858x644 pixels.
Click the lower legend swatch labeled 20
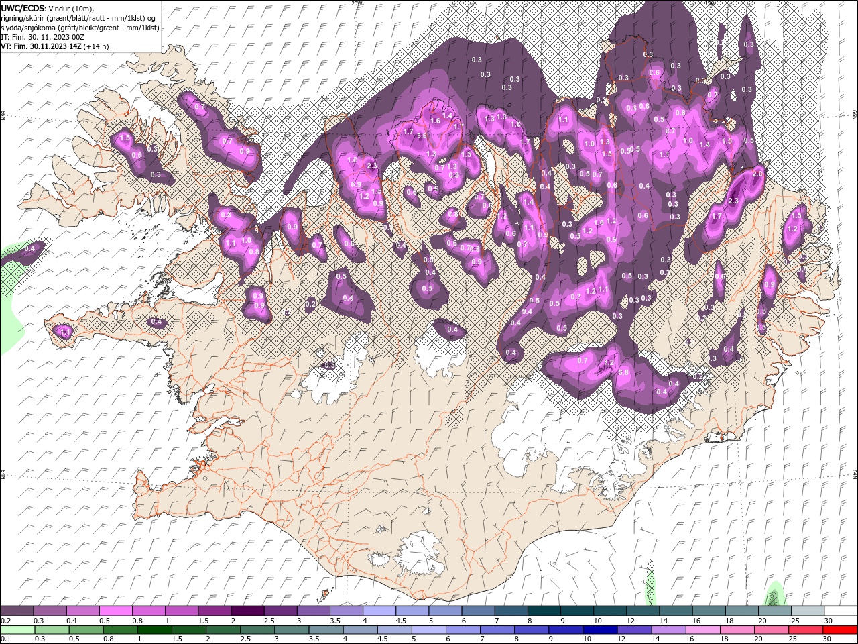[x=772, y=630]
